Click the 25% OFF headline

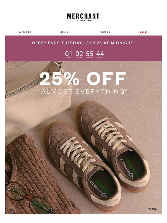click(83, 79)
